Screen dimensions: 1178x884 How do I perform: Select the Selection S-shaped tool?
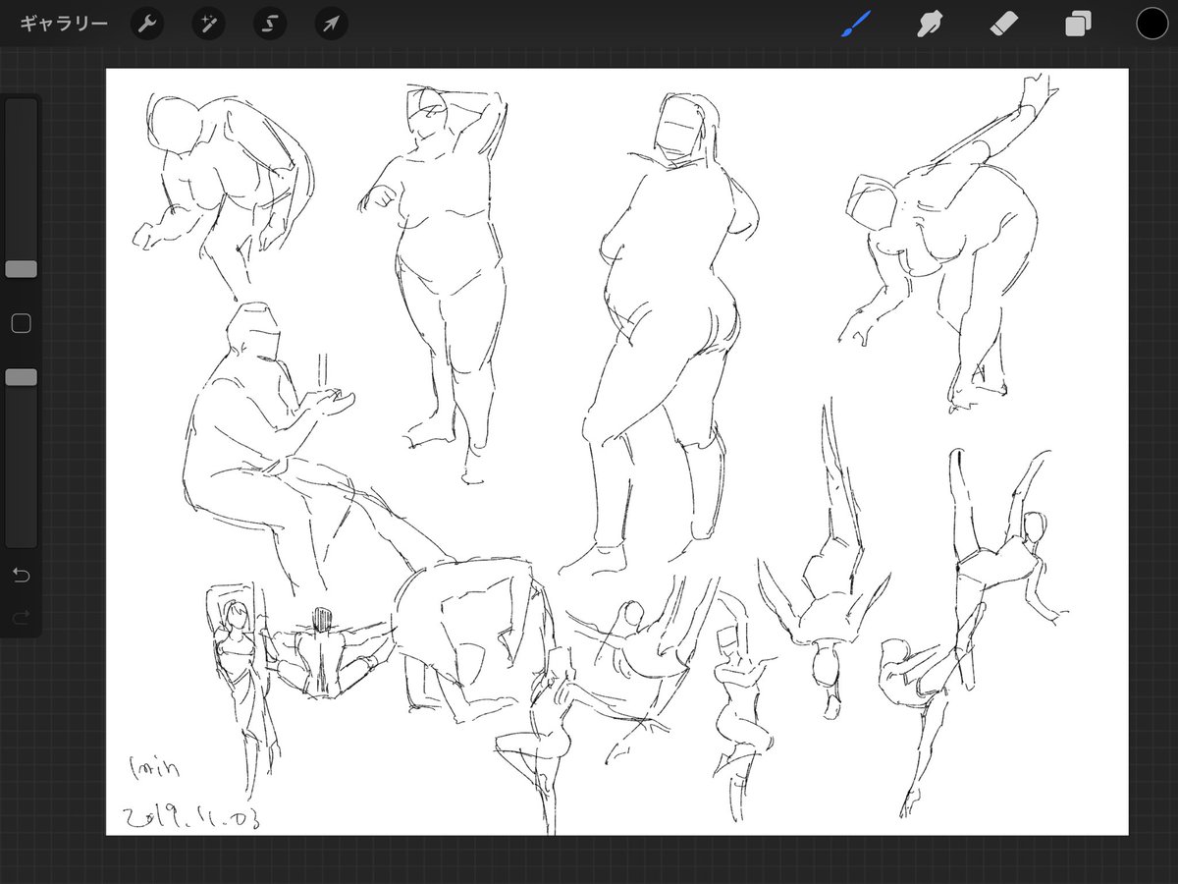pos(270,24)
